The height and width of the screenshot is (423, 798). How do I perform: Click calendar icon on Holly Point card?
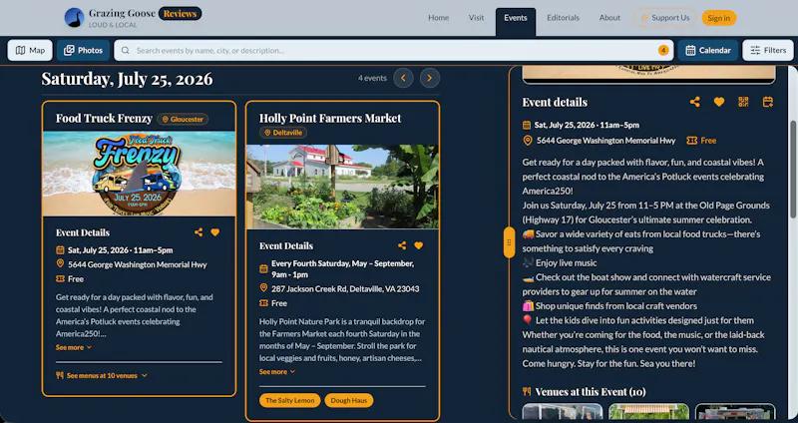(263, 268)
